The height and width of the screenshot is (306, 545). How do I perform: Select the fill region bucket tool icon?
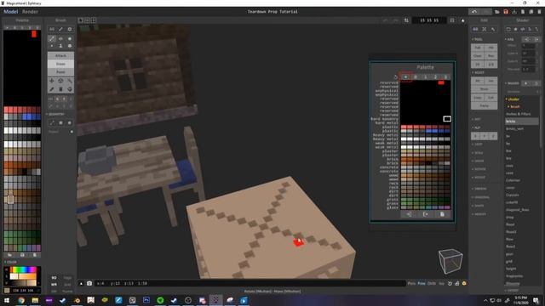70,89
